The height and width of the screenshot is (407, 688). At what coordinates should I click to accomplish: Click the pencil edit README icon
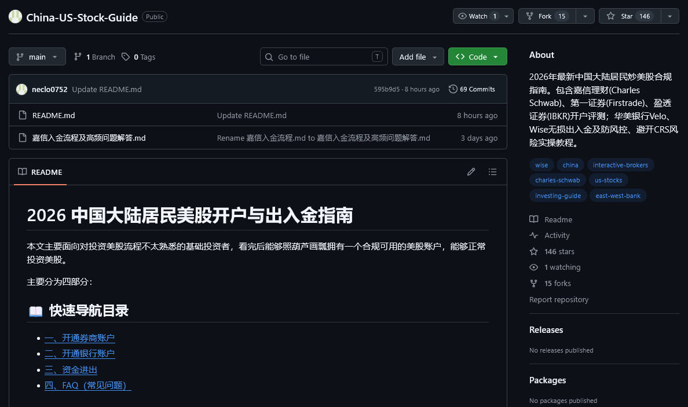(x=471, y=172)
